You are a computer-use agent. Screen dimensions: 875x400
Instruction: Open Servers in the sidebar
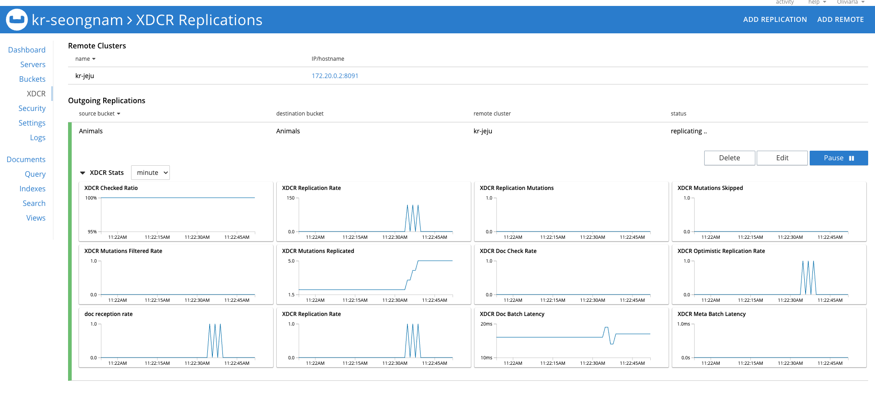tap(33, 64)
